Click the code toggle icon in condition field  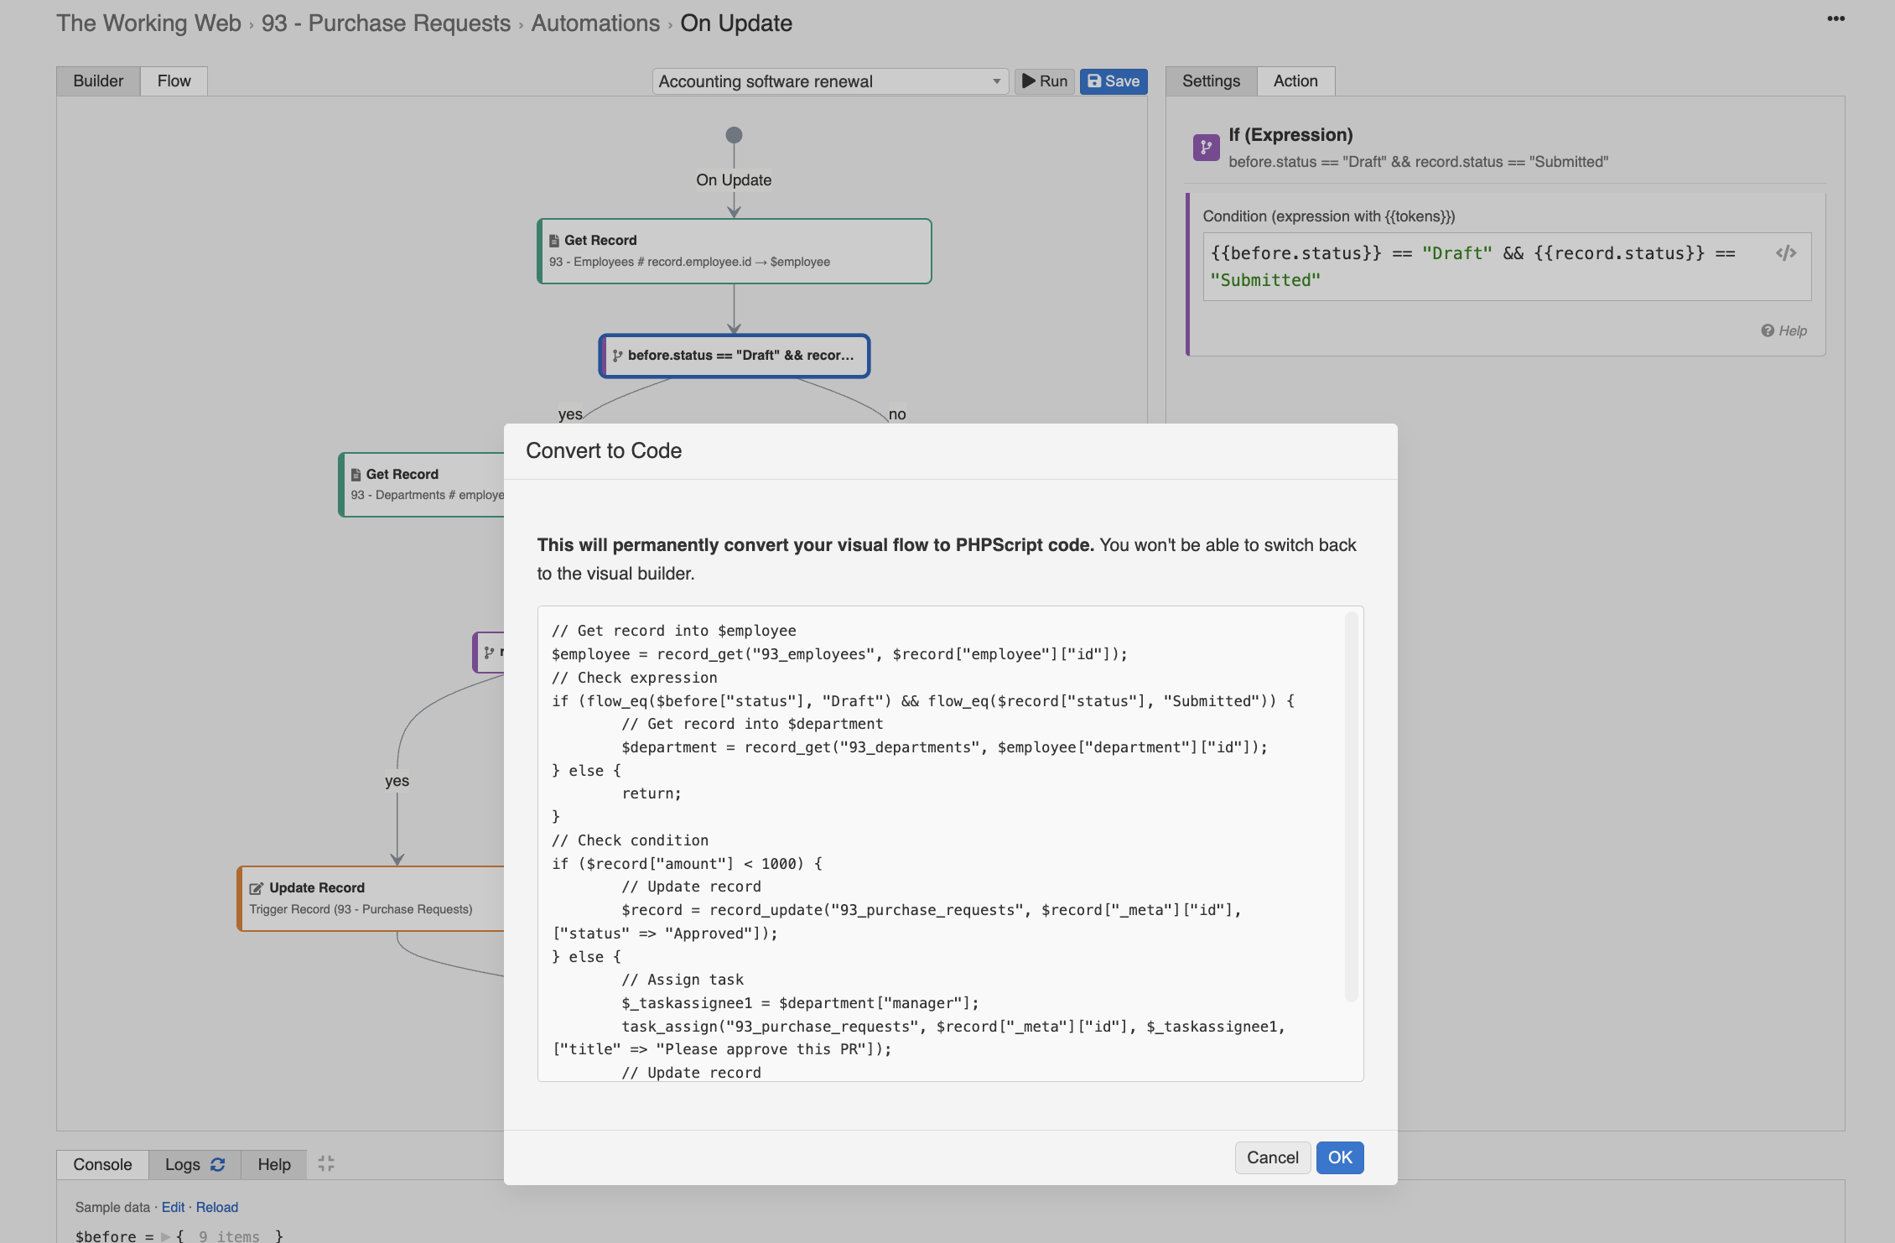(1785, 252)
